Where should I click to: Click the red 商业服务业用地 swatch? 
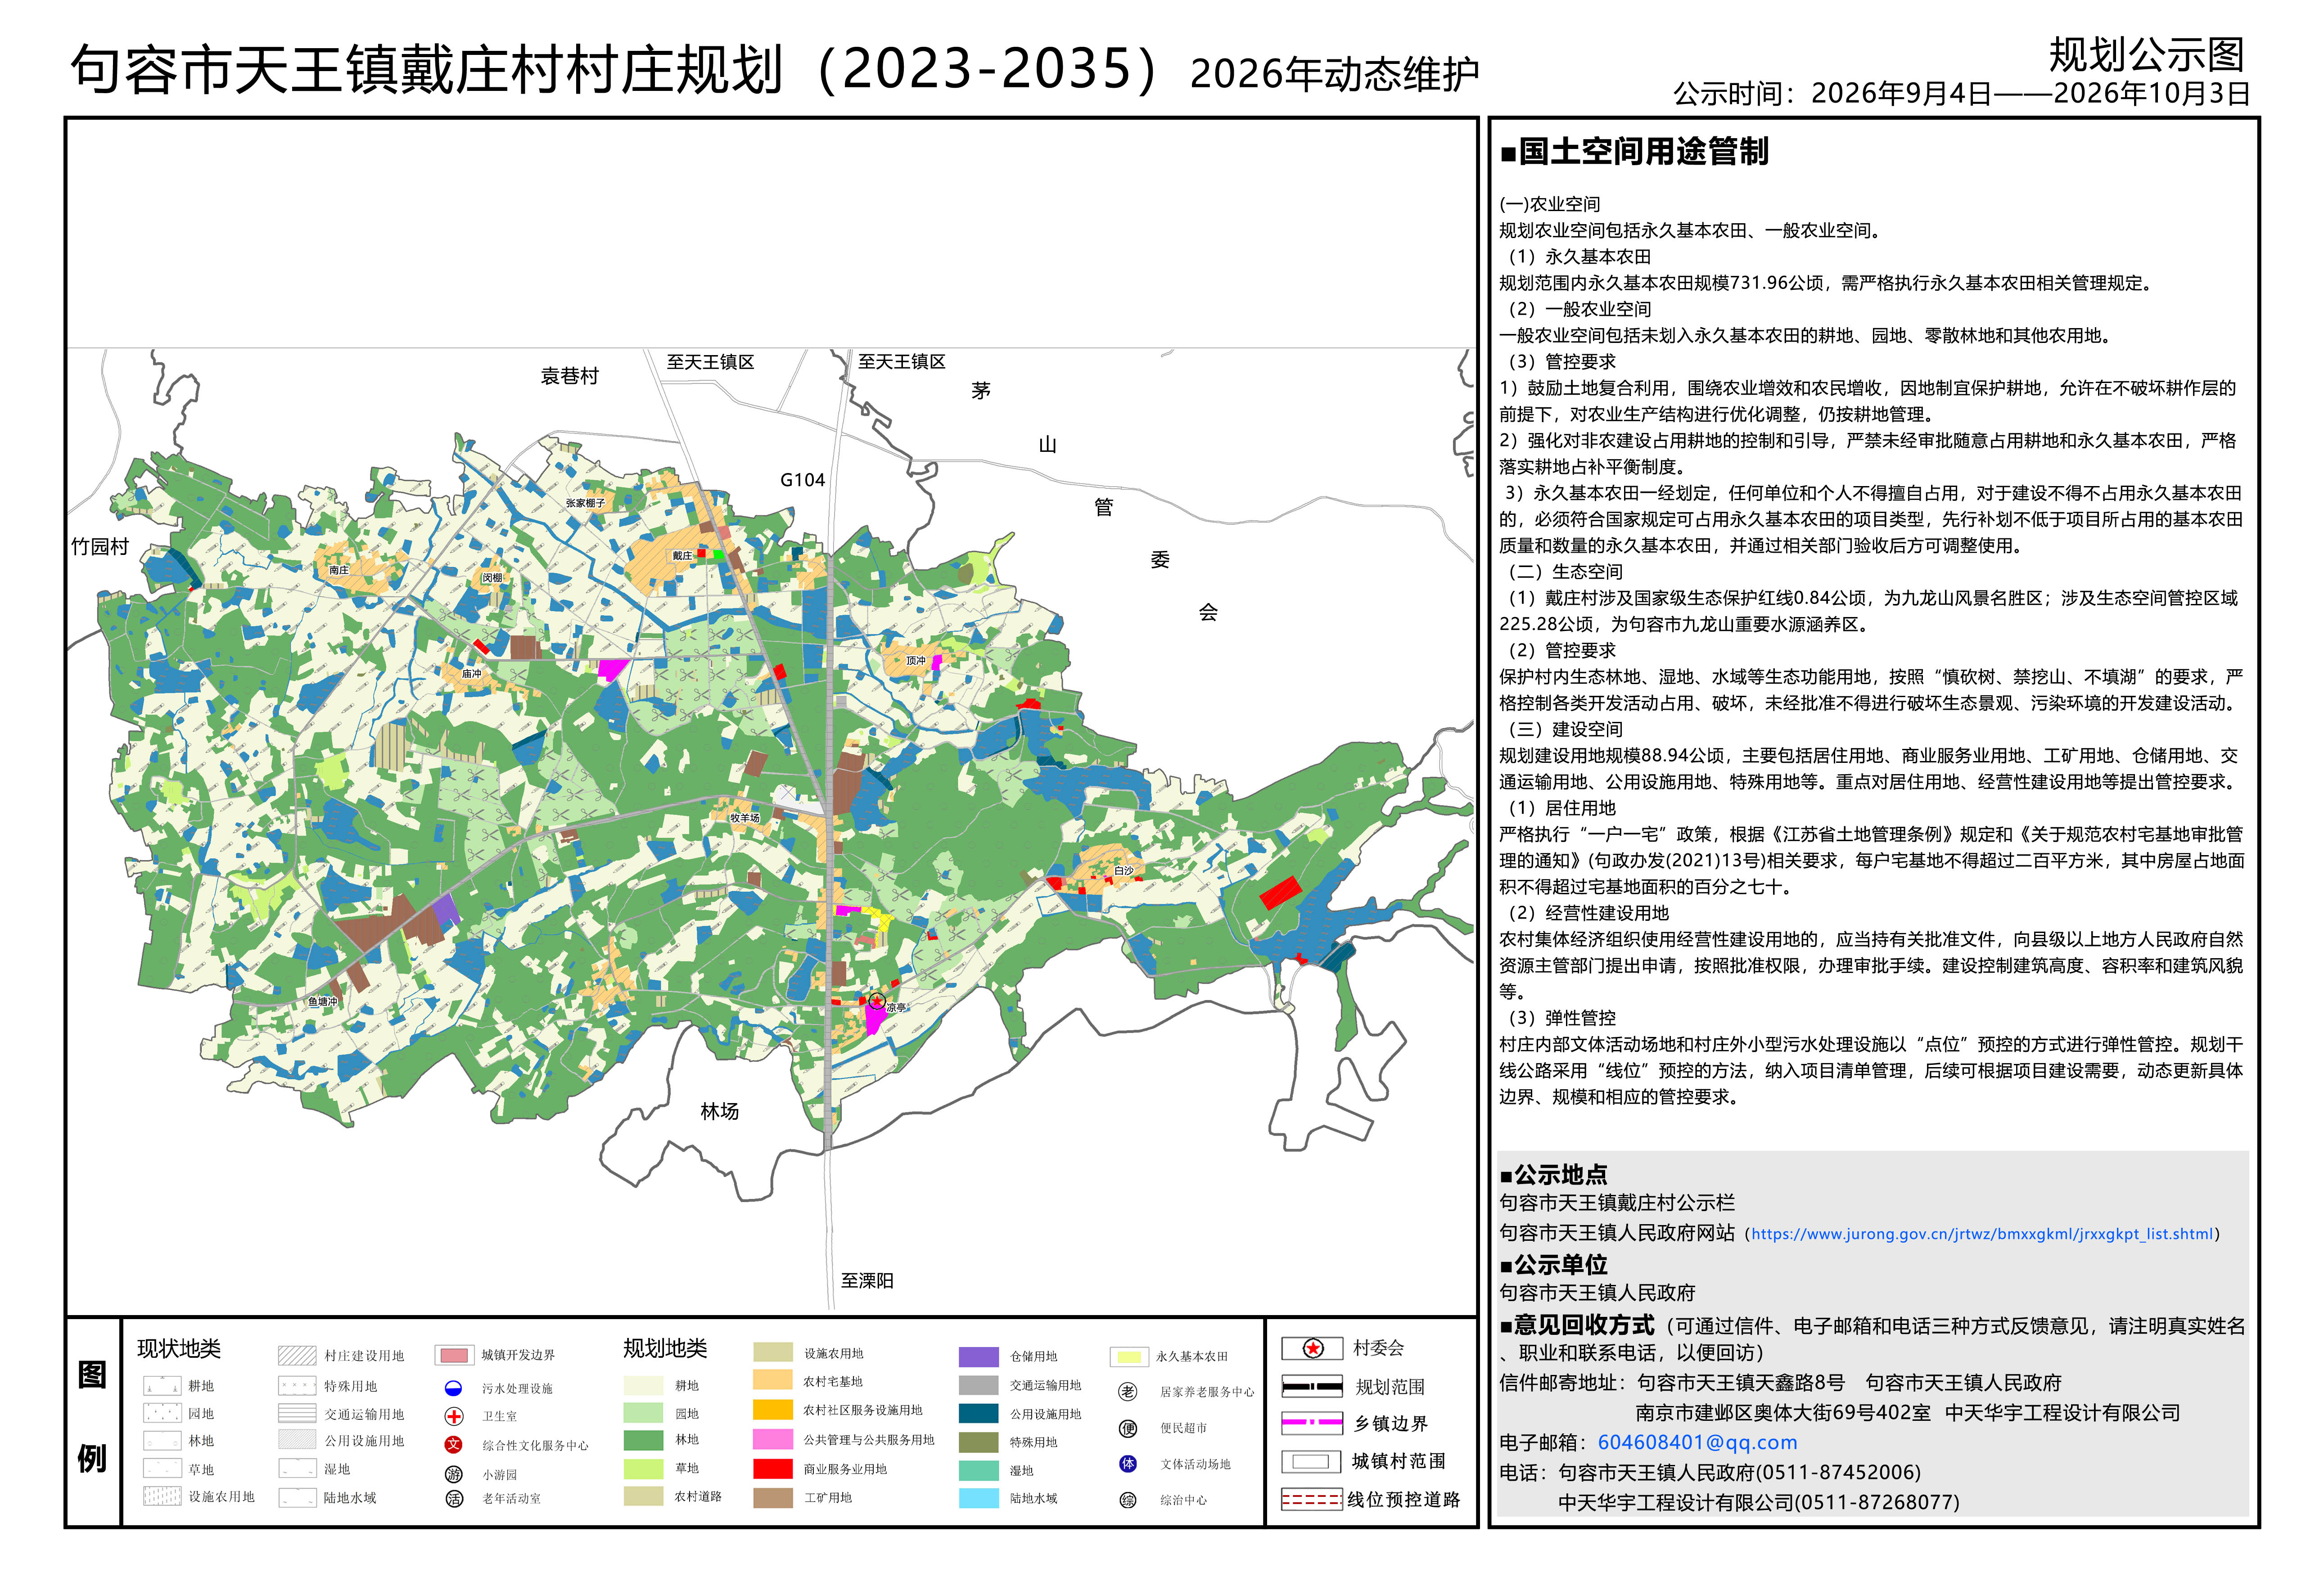point(772,1469)
